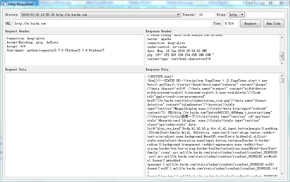Click the Response Data scrollbar thumb
The height and width of the screenshot is (182, 290).
pos(282,80)
